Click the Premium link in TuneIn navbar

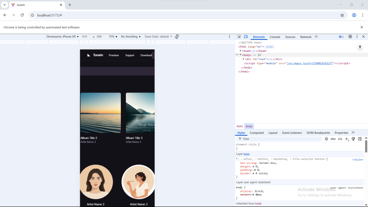tap(113, 55)
